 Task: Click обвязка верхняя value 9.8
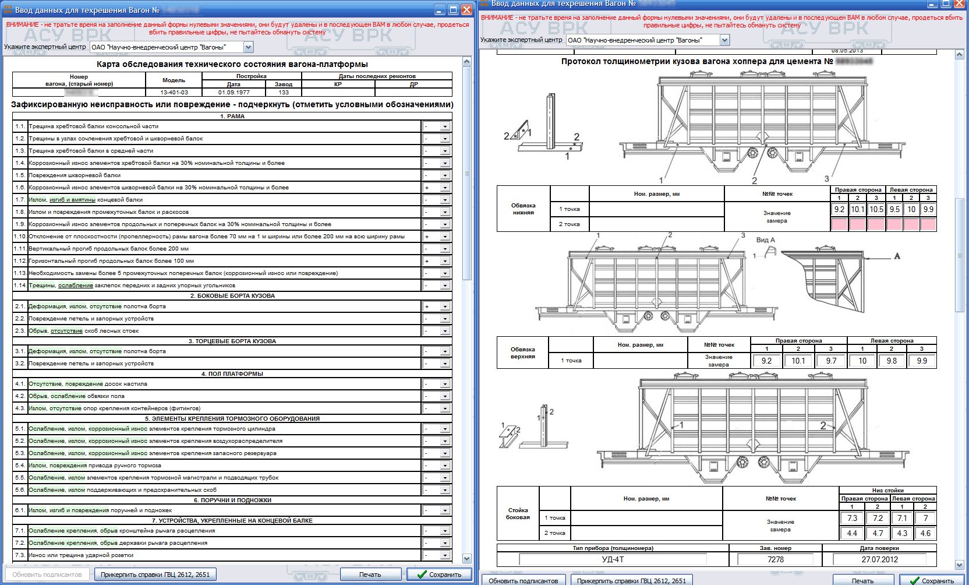892,361
